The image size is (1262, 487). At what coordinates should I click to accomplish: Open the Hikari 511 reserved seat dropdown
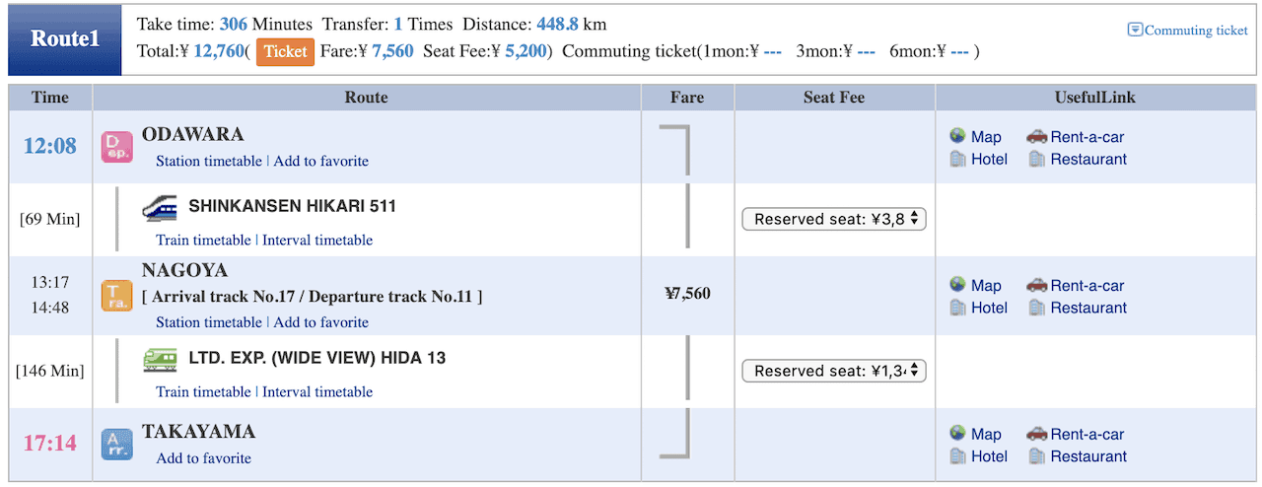coord(834,219)
